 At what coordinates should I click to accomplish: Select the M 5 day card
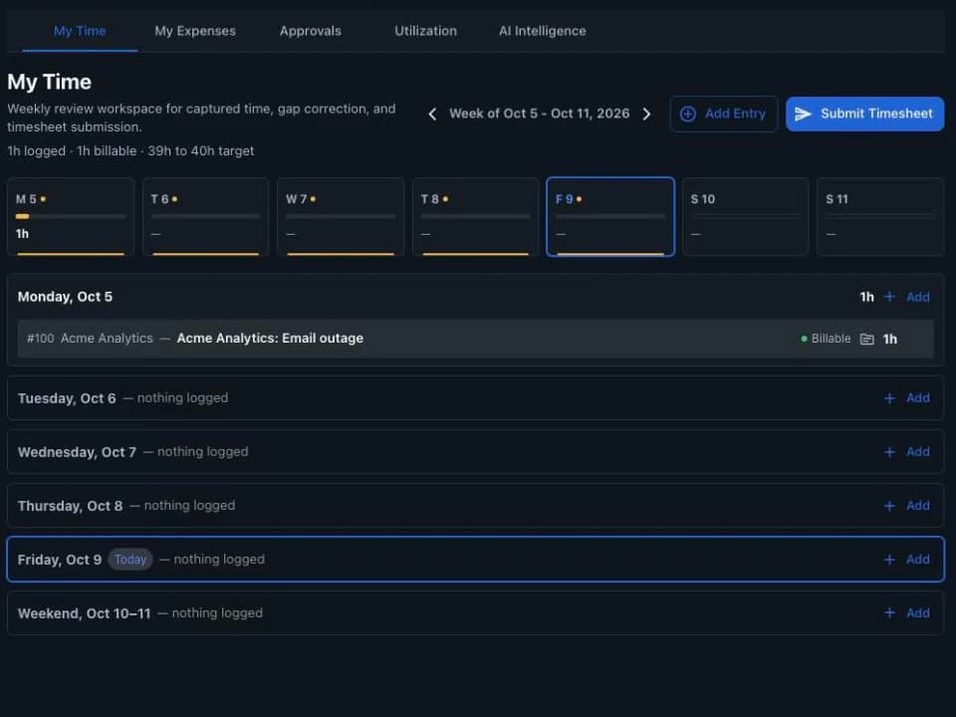pyautogui.click(x=71, y=217)
